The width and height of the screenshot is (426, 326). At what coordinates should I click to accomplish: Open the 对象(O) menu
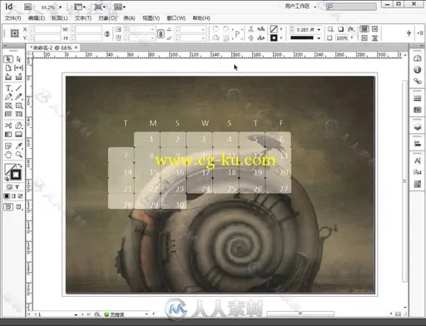click(x=107, y=18)
